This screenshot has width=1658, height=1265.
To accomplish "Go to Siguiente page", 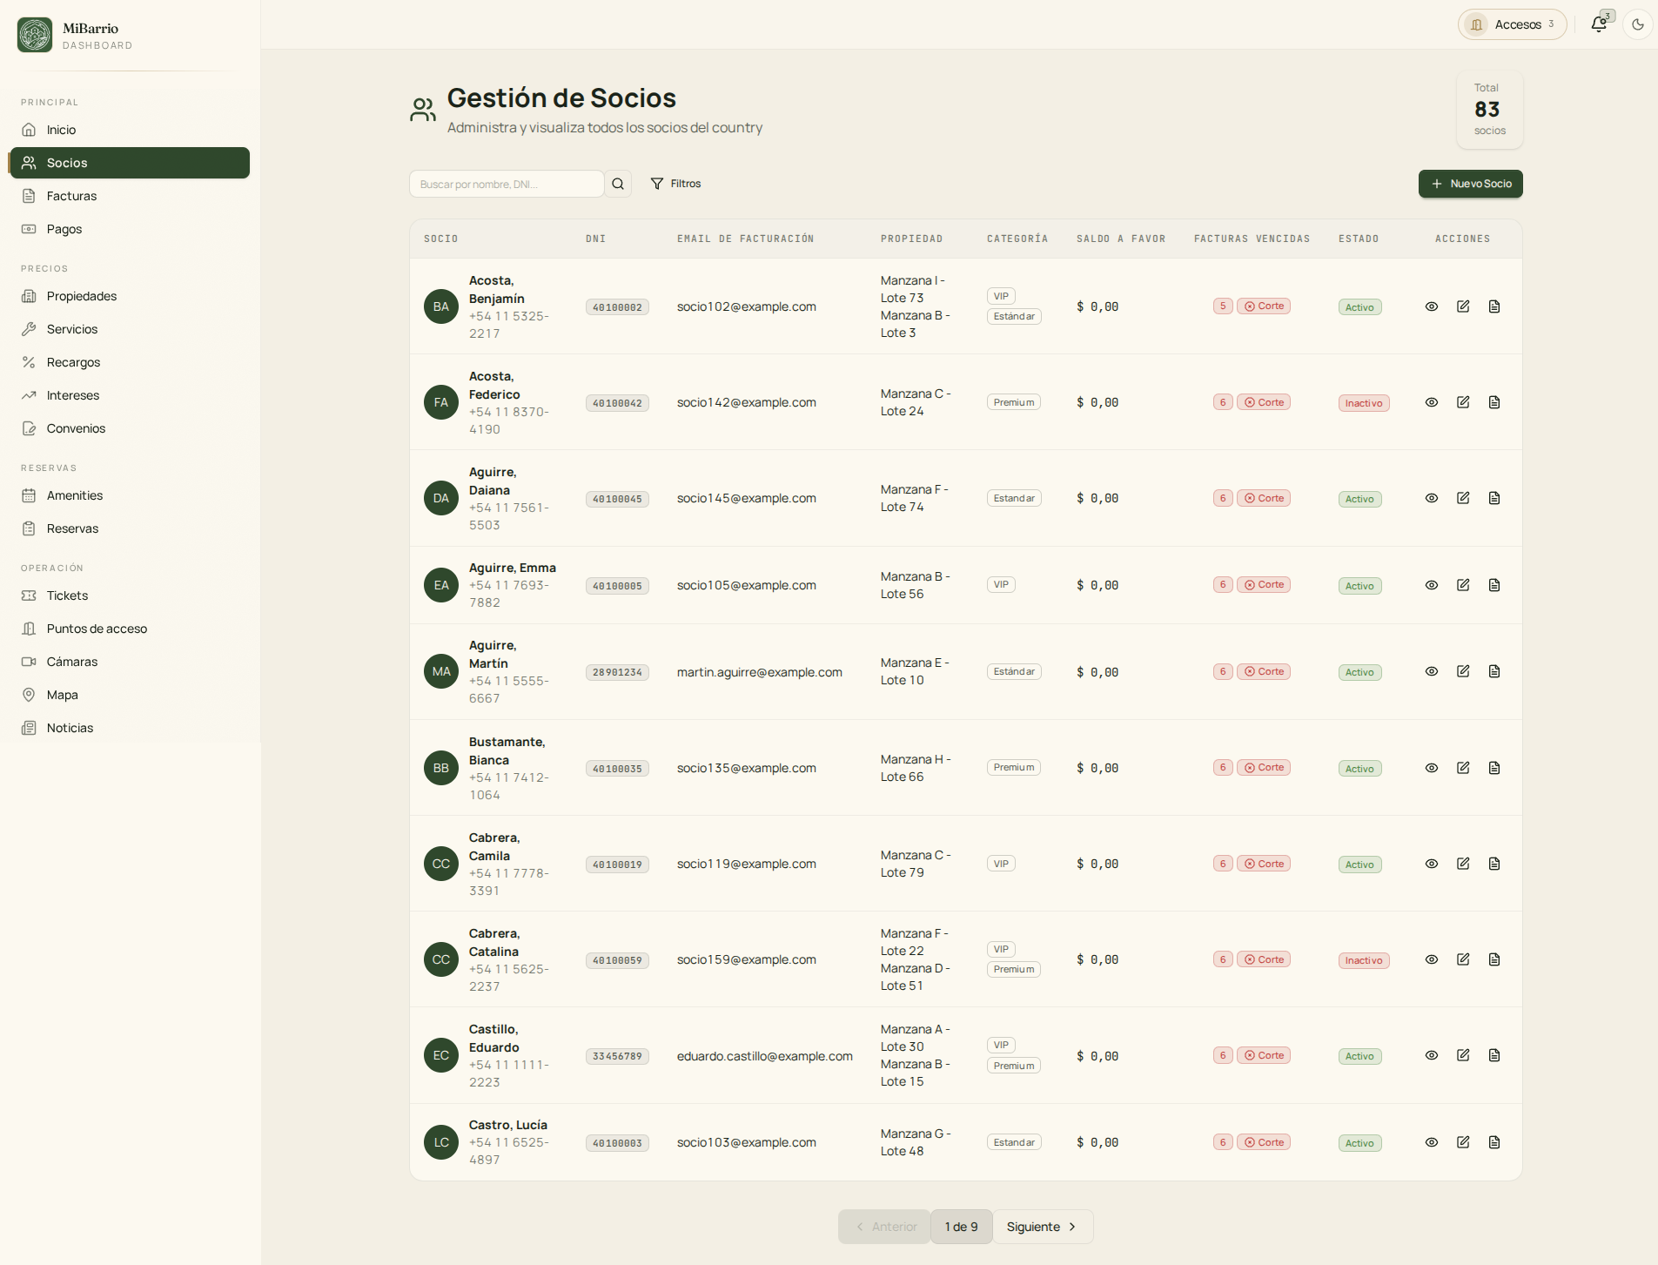I will 1043,1227.
